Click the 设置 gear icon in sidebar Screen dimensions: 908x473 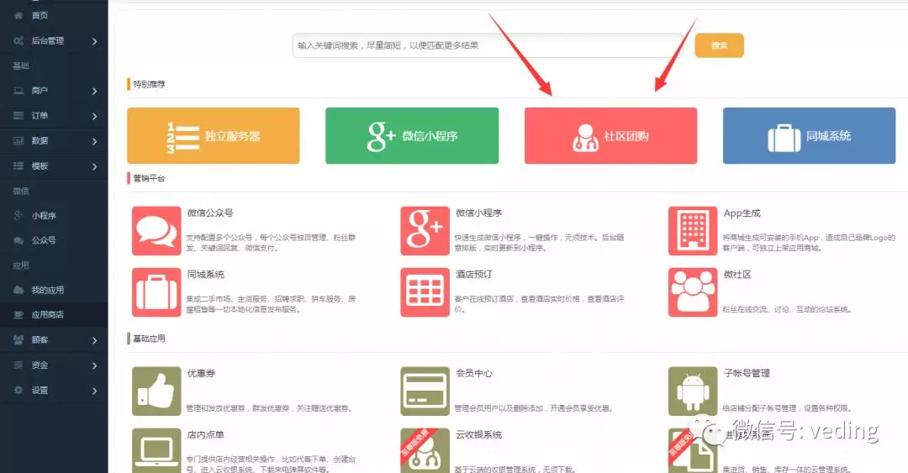[x=18, y=390]
